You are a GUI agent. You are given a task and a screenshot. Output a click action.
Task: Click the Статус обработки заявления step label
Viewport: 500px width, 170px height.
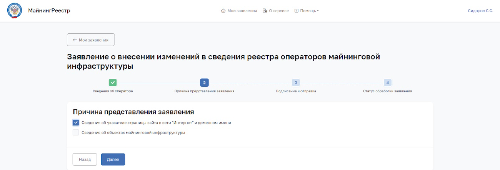click(388, 91)
